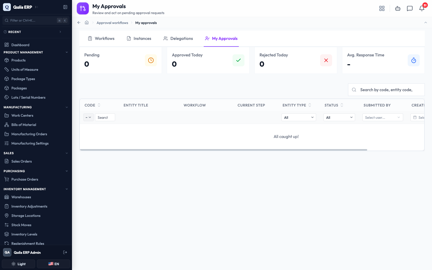Open the Entity Type filter dropdown

(x=299, y=117)
